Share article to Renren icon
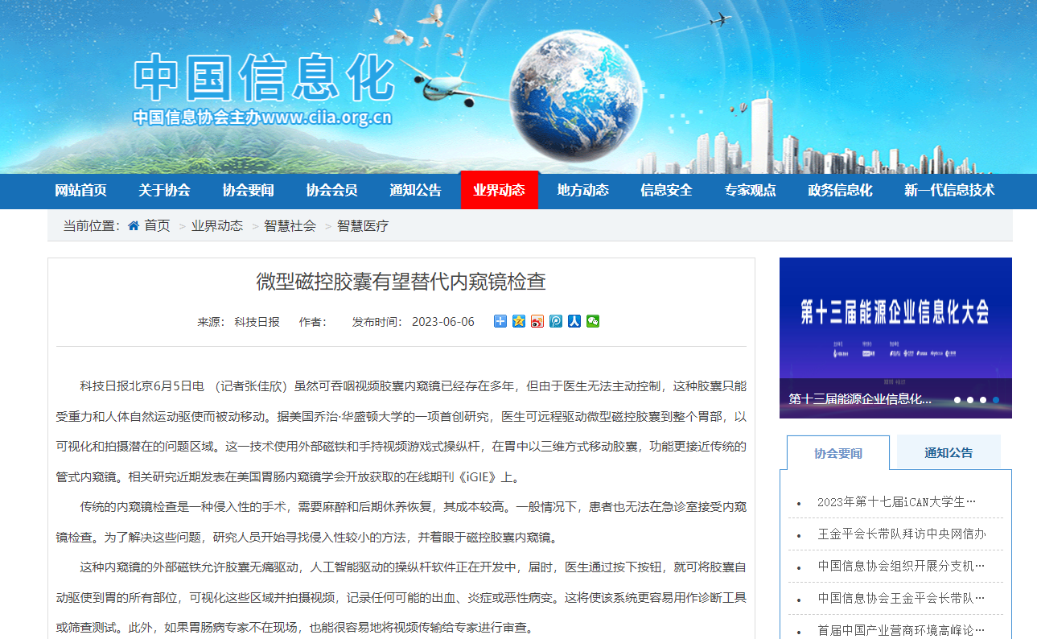Viewport: 1037px width, 639px height. click(x=574, y=321)
